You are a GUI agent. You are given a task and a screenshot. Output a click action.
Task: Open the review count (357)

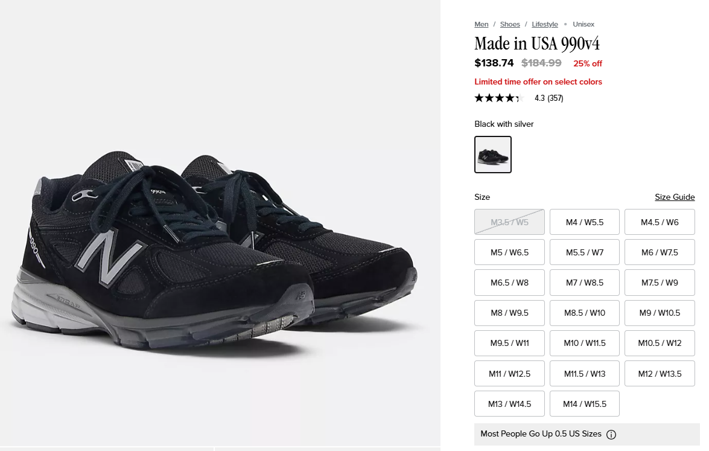[555, 98]
